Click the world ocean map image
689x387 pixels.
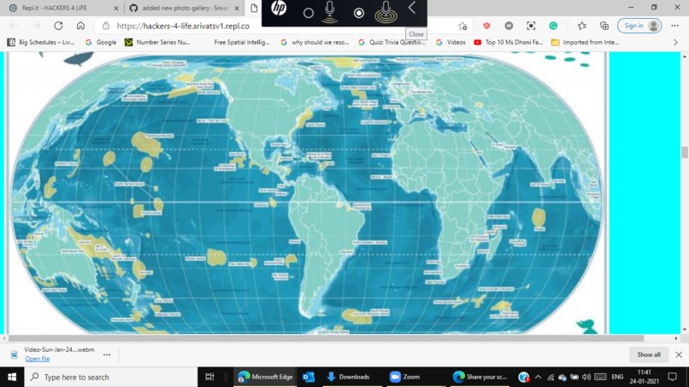coord(306,193)
